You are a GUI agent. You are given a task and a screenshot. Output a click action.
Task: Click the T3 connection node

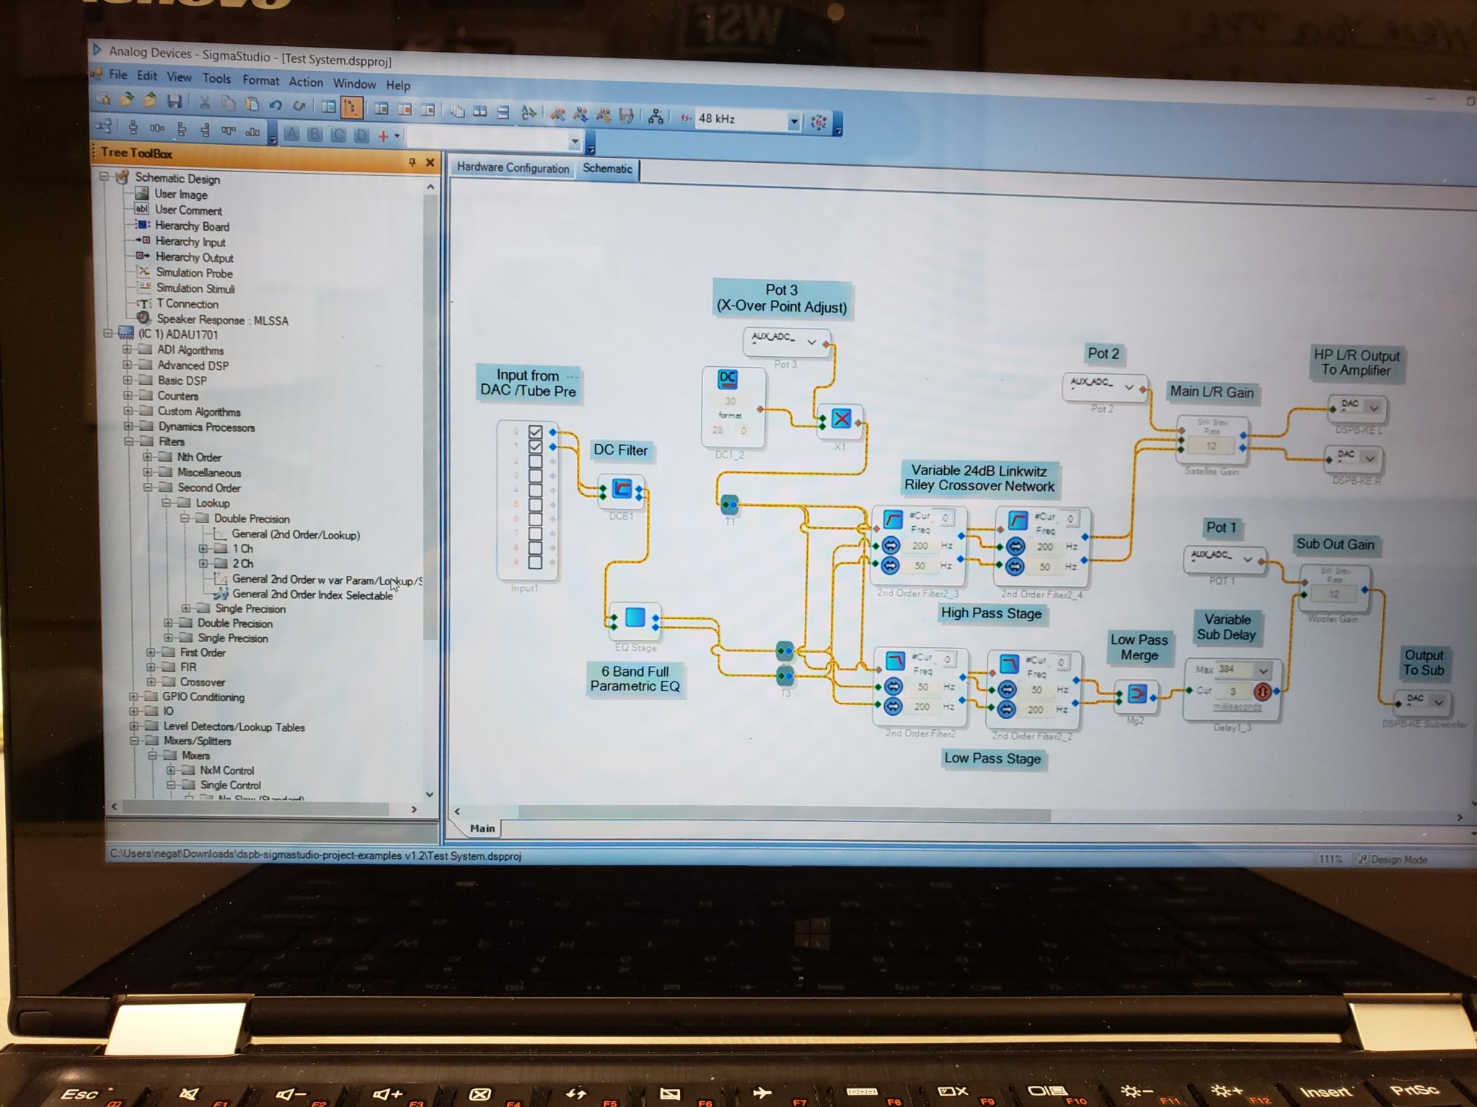(785, 676)
